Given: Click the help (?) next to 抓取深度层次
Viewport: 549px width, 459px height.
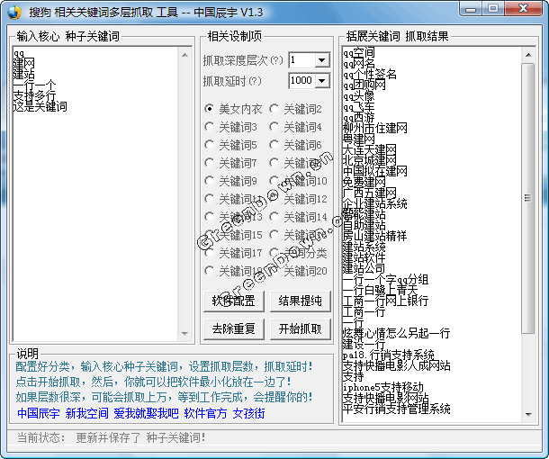Looking at the screenshot, I should click(x=276, y=60).
